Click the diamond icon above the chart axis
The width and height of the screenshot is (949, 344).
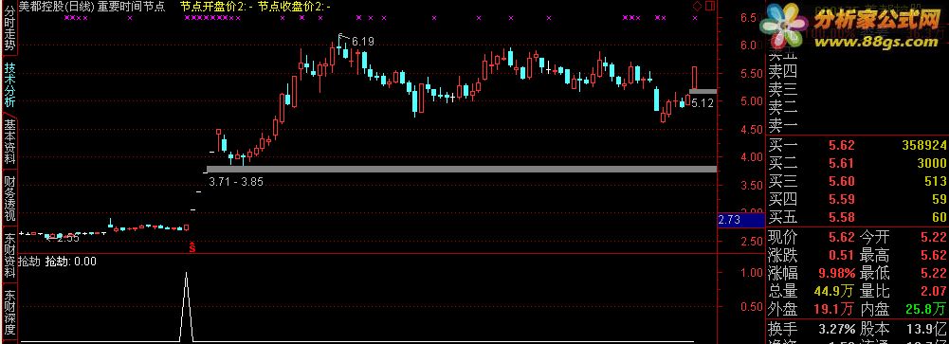[697, 6]
